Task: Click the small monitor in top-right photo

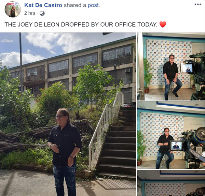Action: coord(187,68)
